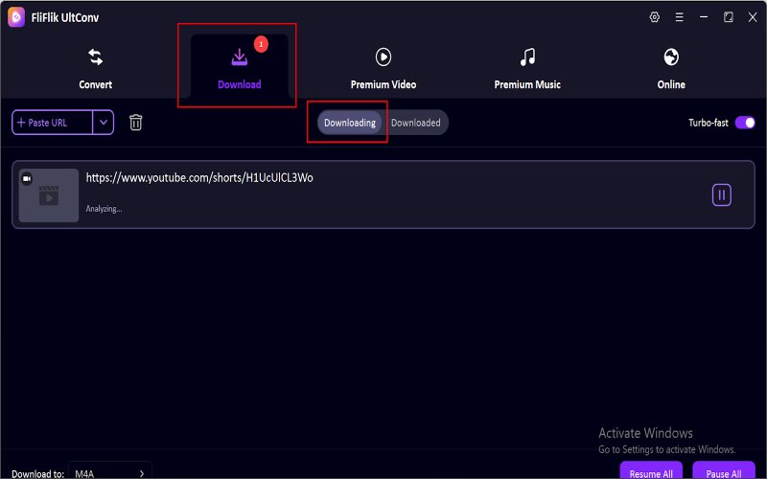Close the FliFlik UltConv window
The height and width of the screenshot is (479, 767).
(753, 17)
